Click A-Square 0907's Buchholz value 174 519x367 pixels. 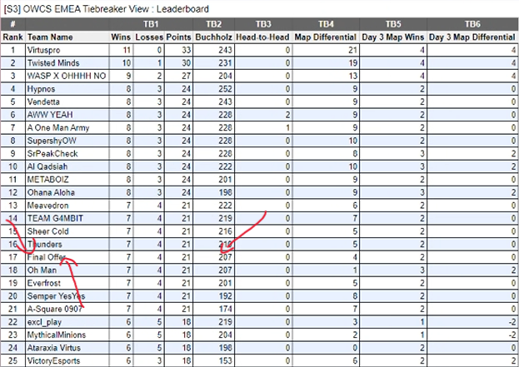pos(225,309)
